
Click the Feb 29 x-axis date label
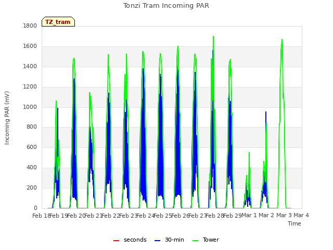232,216
